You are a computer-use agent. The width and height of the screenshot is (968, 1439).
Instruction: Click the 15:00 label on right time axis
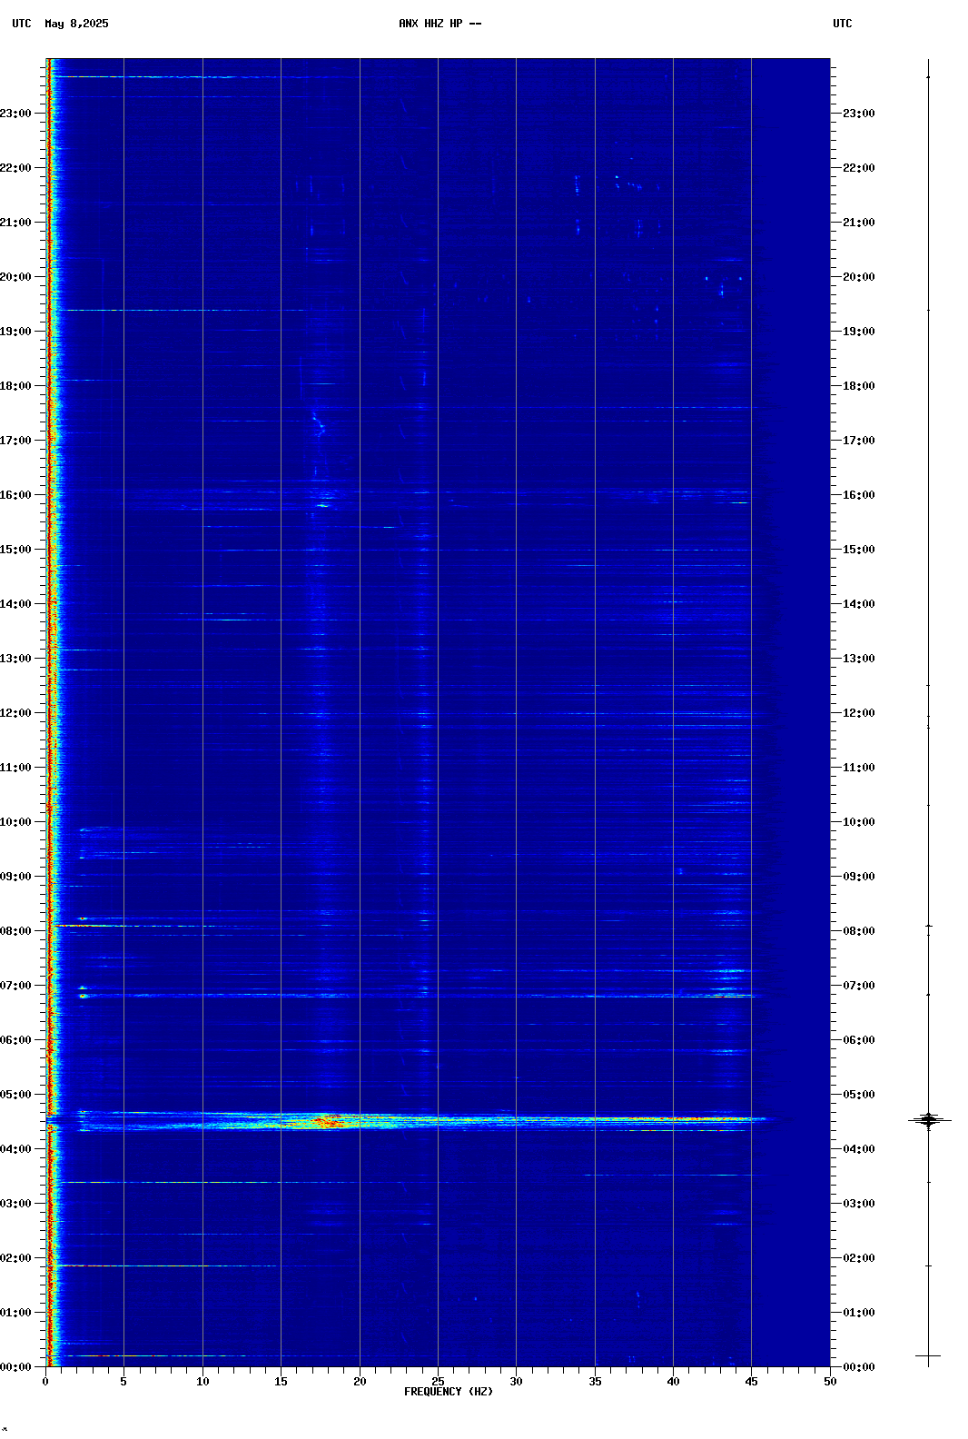pos(859,550)
